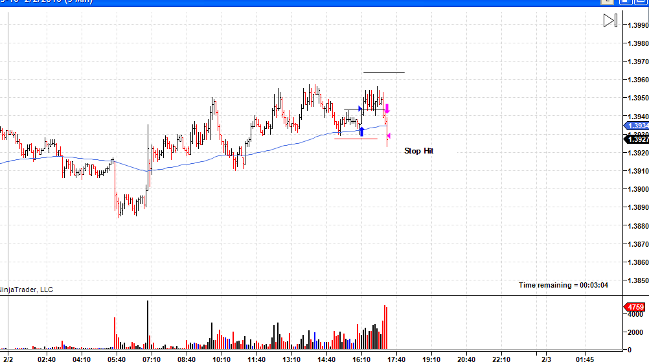Click the red 4759 volume marker
Viewport: 649px width, 364px height.
click(635, 307)
